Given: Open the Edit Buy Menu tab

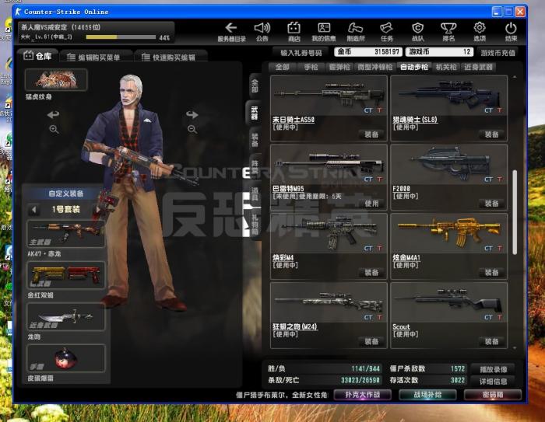Looking at the screenshot, I should [x=96, y=57].
